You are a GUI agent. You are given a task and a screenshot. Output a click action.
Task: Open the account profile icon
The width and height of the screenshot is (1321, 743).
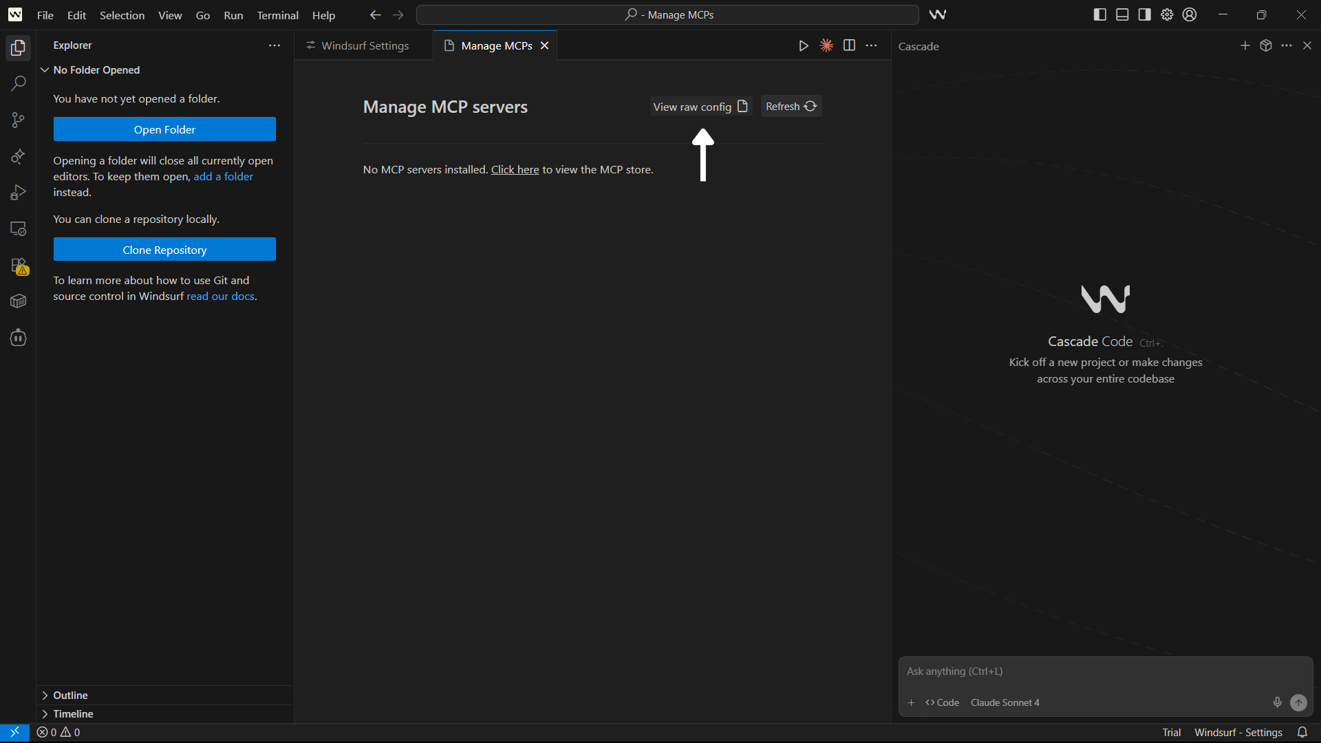tap(1190, 14)
